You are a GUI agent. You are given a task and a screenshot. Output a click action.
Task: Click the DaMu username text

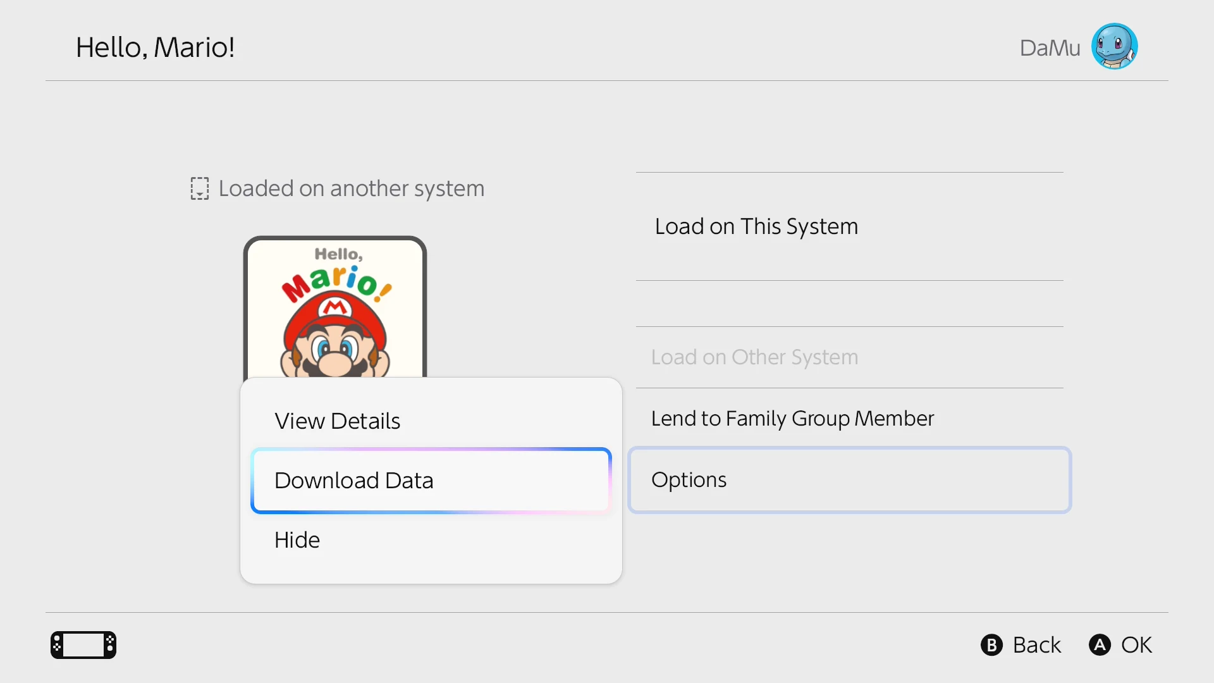(x=1050, y=47)
